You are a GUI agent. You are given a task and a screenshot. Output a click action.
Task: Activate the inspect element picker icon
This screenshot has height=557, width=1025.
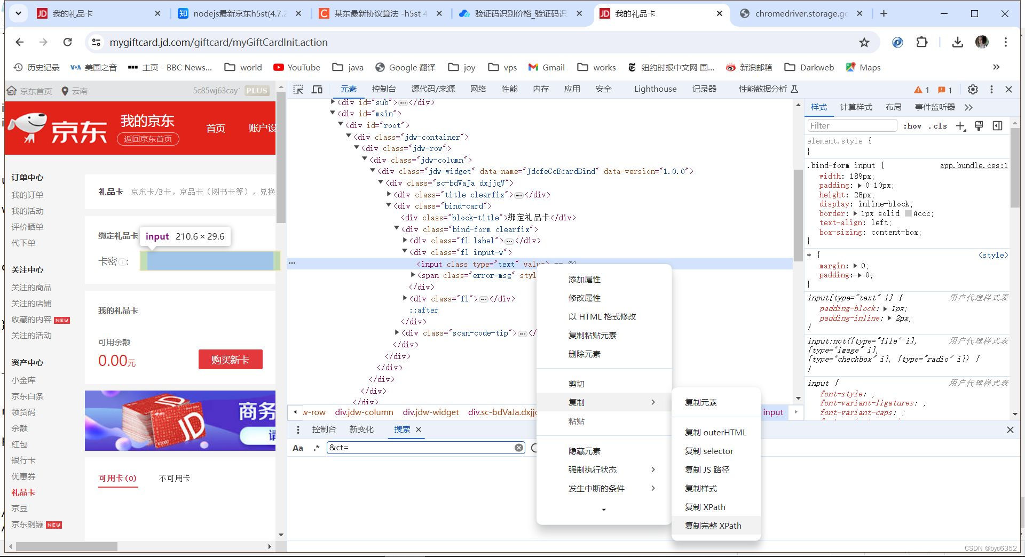tap(298, 89)
